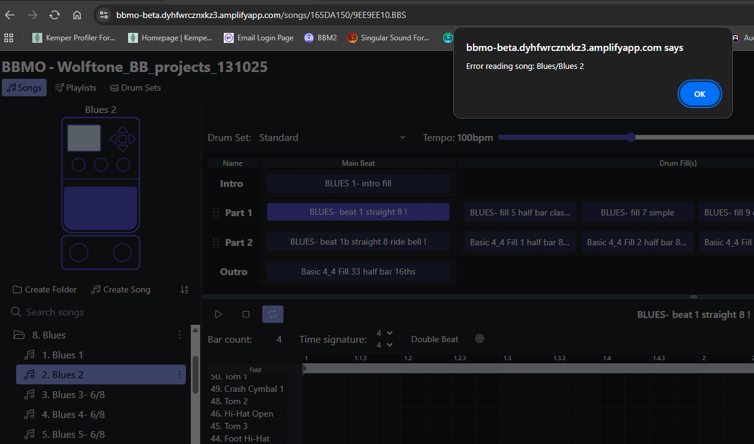
Task: Click the browser reload icon
Action: (55, 15)
